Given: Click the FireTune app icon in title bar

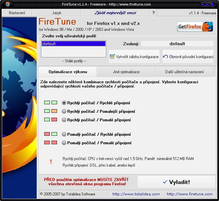Looking at the screenshot, I should pyautogui.click(x=8, y=4).
